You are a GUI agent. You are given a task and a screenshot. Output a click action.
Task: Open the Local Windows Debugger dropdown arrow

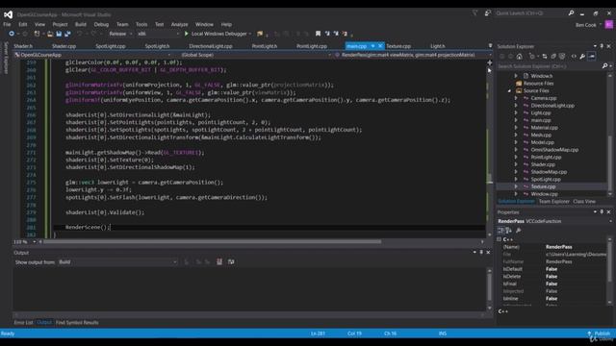(250, 35)
